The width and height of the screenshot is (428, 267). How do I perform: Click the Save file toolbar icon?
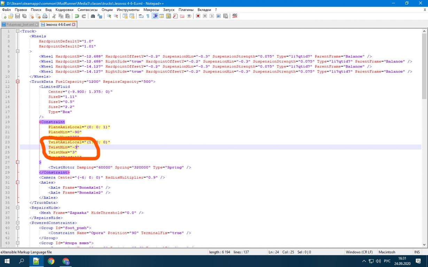tap(17, 16)
